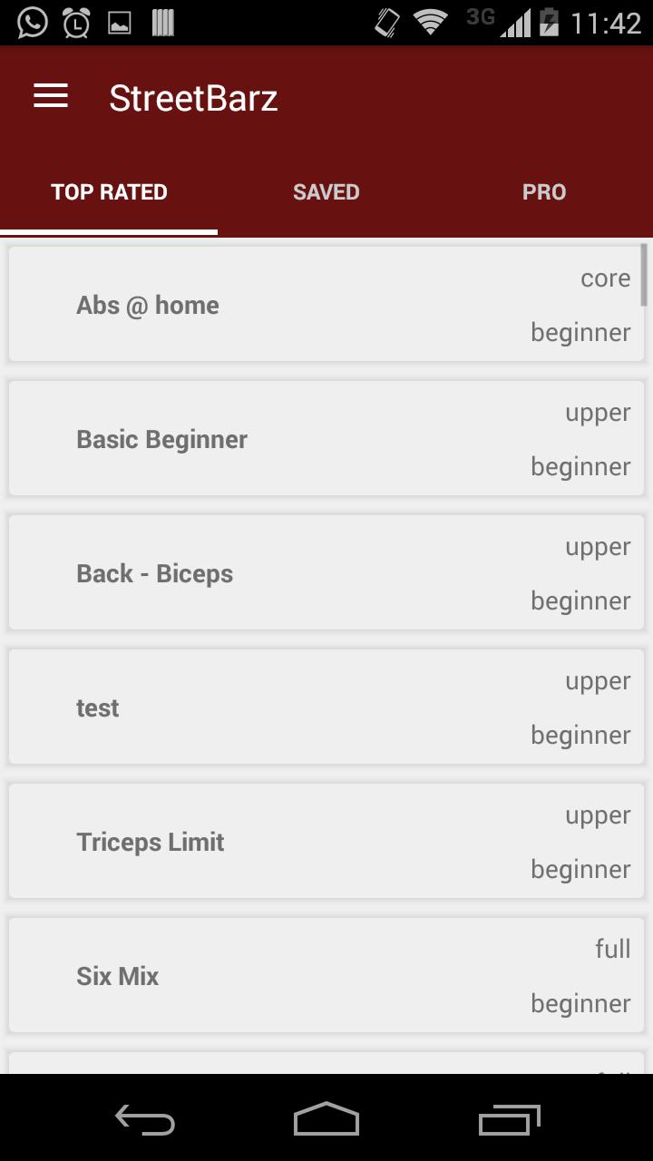Open the hamburger navigation menu
653x1161 pixels.
pyautogui.click(x=51, y=96)
